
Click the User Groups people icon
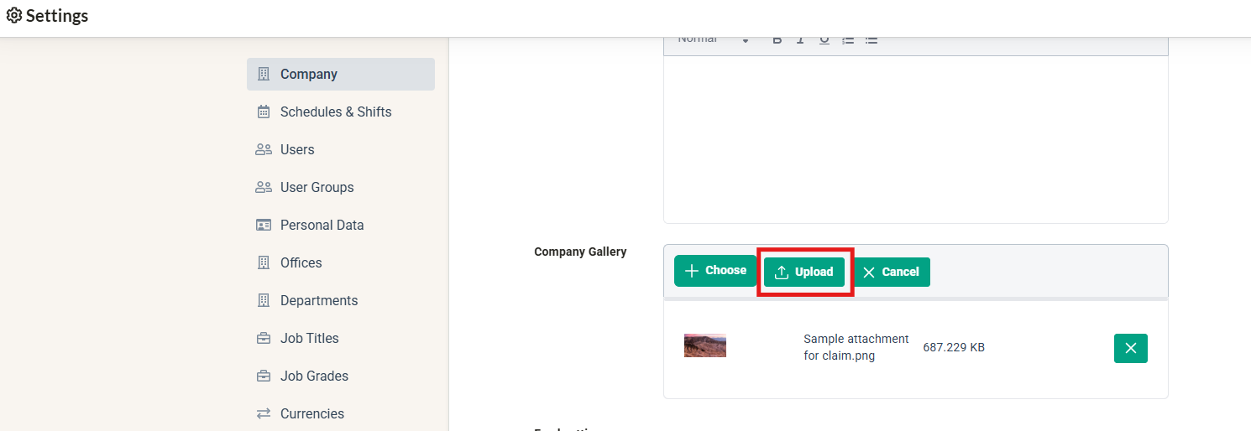pyautogui.click(x=264, y=187)
